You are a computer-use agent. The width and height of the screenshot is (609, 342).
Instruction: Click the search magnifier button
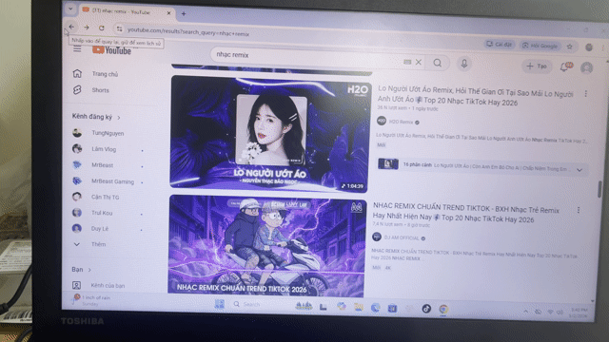438,63
